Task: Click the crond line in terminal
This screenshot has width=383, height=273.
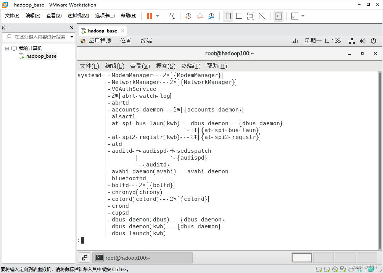Action: [x=120, y=206]
